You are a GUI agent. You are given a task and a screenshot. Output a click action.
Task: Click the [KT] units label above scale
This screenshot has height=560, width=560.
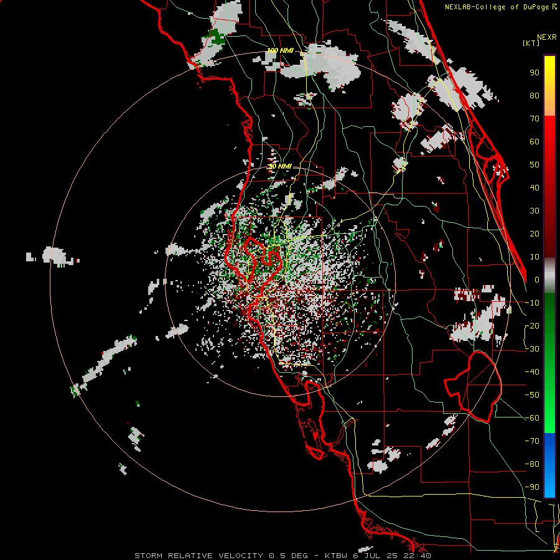coord(531,43)
